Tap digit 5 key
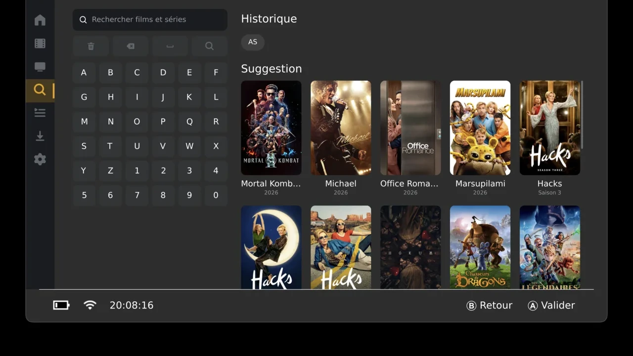This screenshot has height=356, width=633. tap(84, 195)
